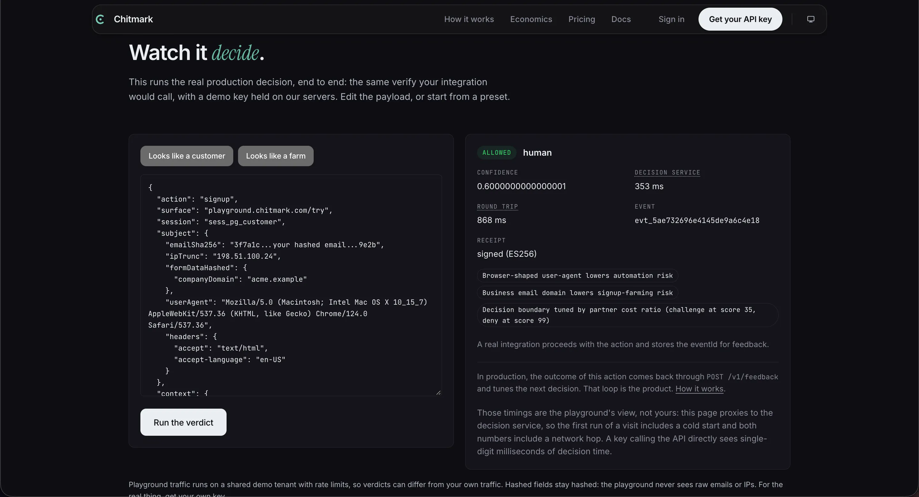
Task: Click the ALLOWED status badge
Action: tap(497, 152)
